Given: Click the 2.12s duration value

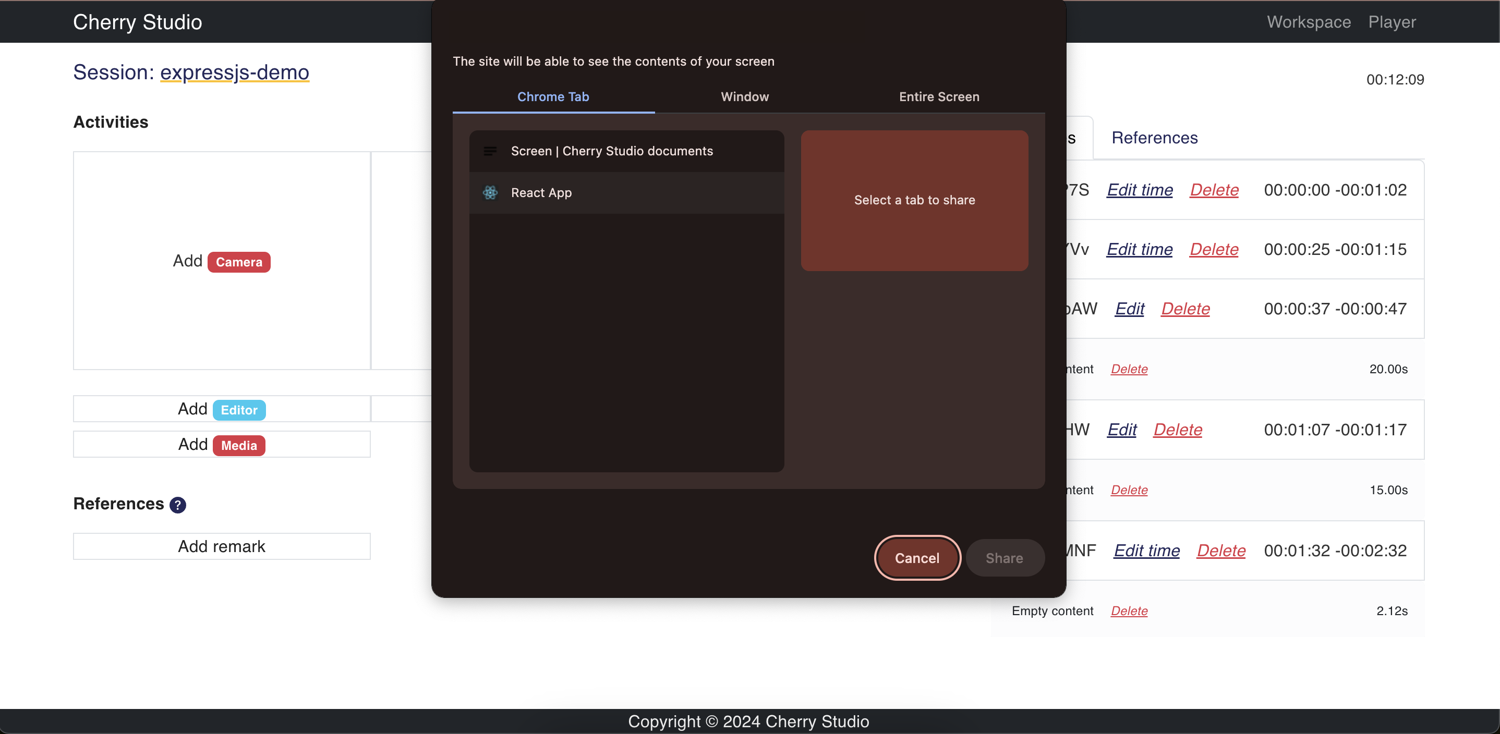Looking at the screenshot, I should pyautogui.click(x=1392, y=611).
